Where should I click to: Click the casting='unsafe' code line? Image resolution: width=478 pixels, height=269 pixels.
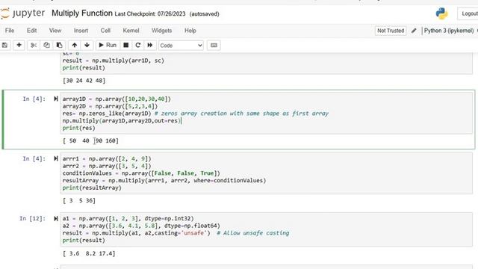pos(176,233)
